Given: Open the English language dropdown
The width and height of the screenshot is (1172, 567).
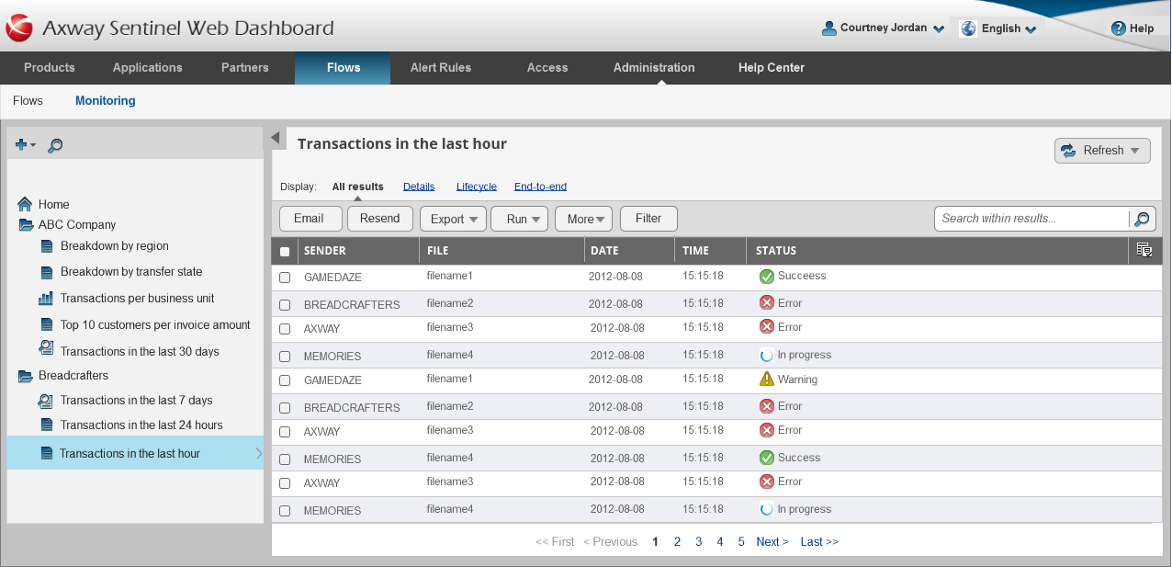Looking at the screenshot, I should point(1031,29).
